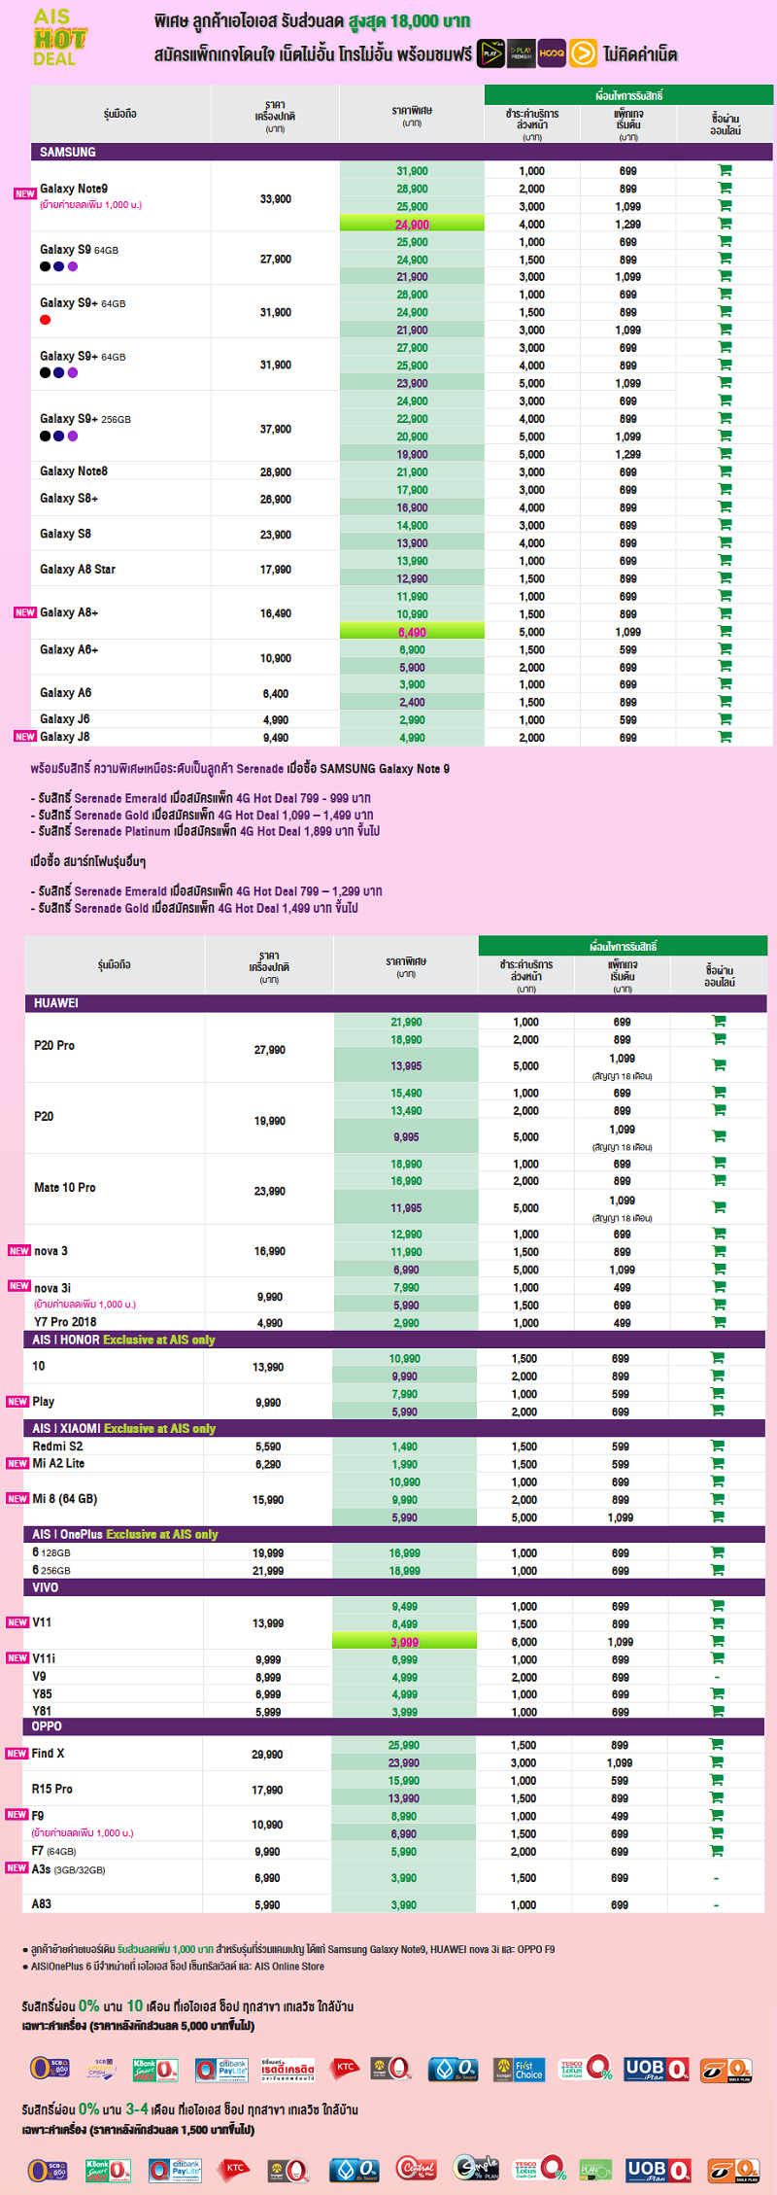777x2195 pixels.
Task: Click the cart icon for Mi A2 Lite
Action: click(718, 1463)
